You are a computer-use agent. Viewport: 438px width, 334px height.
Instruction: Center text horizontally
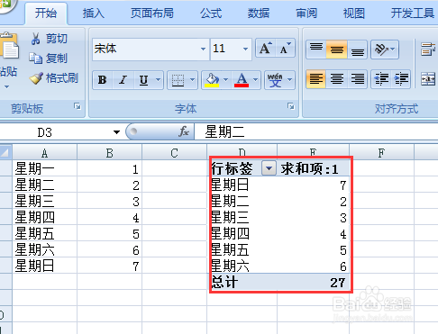[337, 79]
